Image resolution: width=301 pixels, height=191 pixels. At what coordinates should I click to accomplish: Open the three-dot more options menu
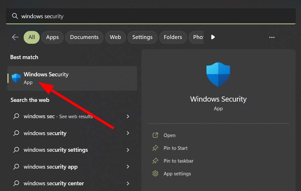click(x=272, y=37)
